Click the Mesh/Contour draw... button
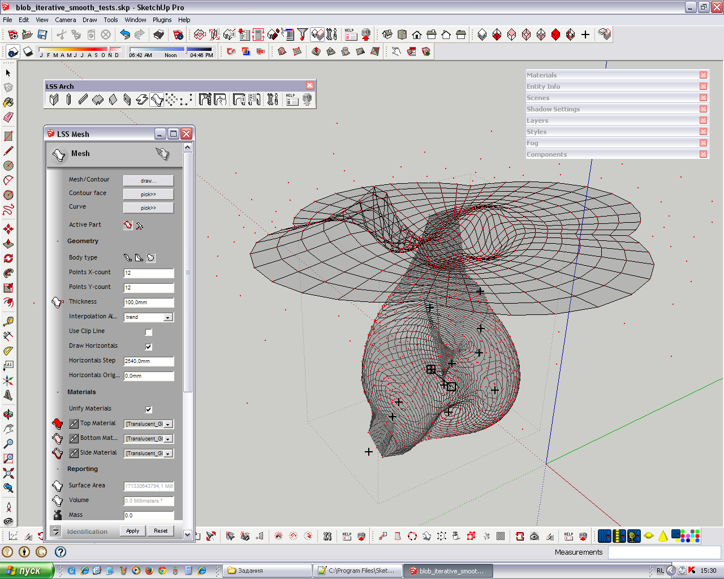 149,181
